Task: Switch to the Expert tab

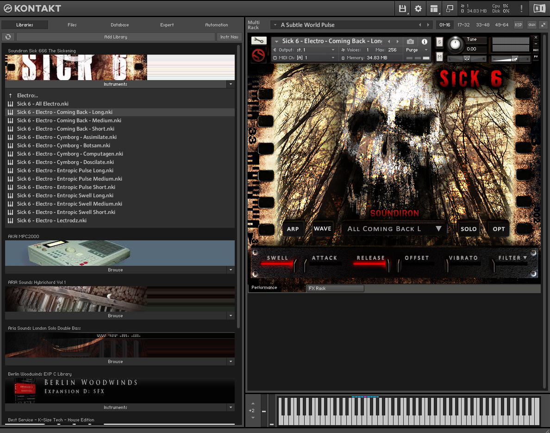Action: click(167, 25)
